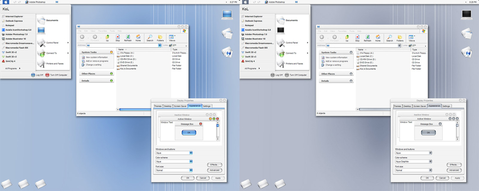The height and width of the screenshot is (191, 479).
Task: Click Effects button in Graphite dialog
Action: [454, 164]
